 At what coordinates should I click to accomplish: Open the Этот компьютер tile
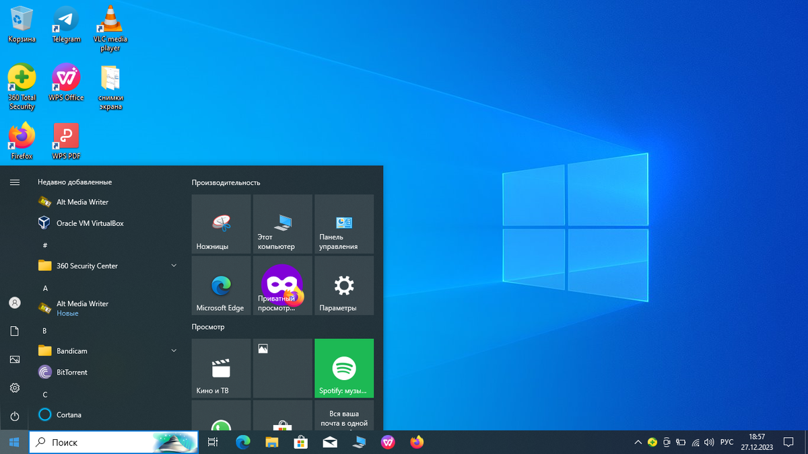[x=282, y=224]
